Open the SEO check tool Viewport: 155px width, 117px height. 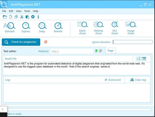(115, 28)
